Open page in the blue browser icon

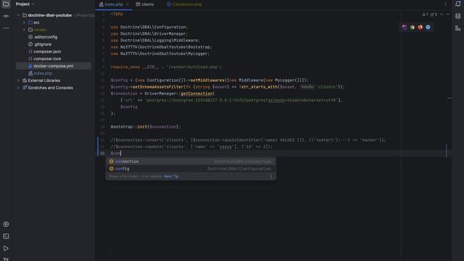coord(428,28)
